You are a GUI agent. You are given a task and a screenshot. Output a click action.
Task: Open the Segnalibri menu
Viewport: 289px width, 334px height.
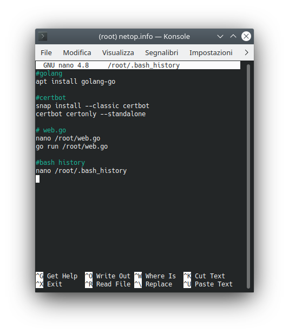[x=161, y=52]
